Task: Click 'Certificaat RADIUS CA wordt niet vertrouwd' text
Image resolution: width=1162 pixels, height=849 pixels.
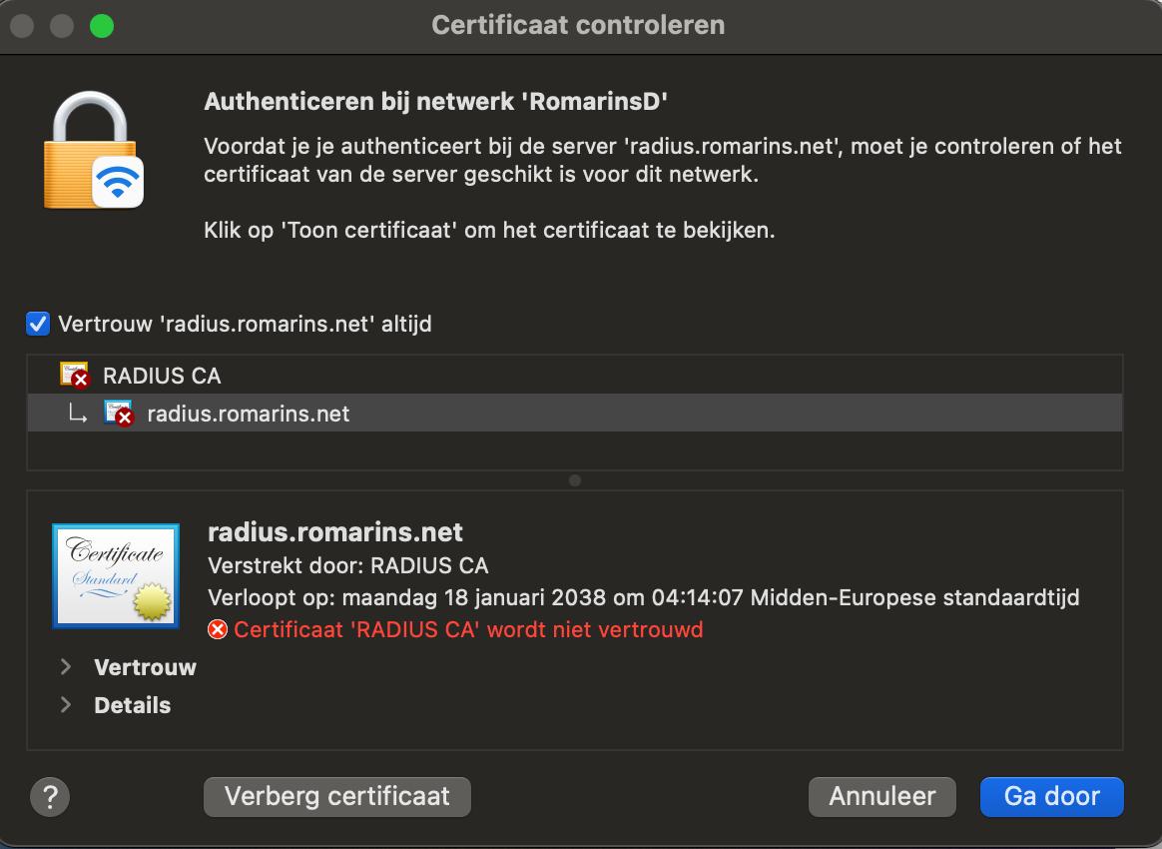Action: (468, 629)
